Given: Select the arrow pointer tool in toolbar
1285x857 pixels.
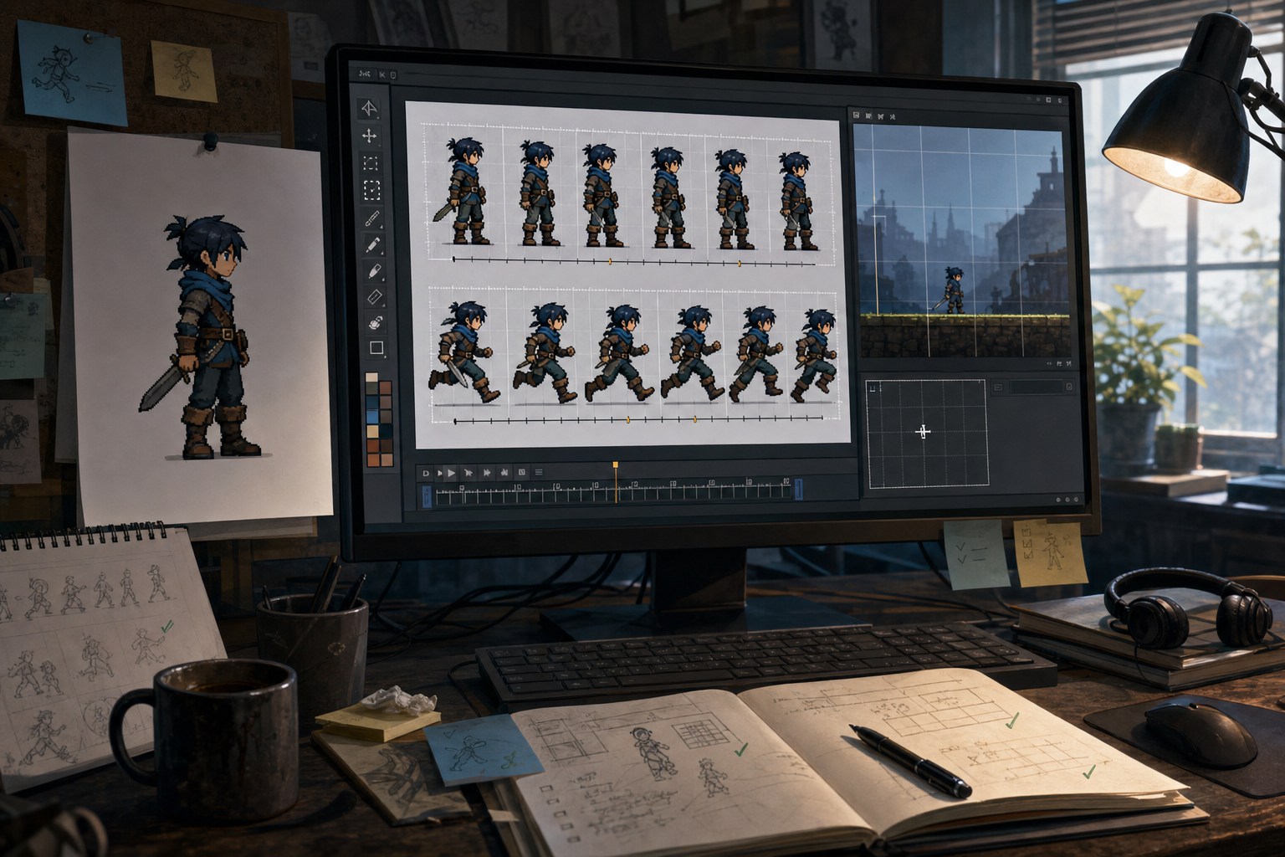Looking at the screenshot, I should point(369,109).
